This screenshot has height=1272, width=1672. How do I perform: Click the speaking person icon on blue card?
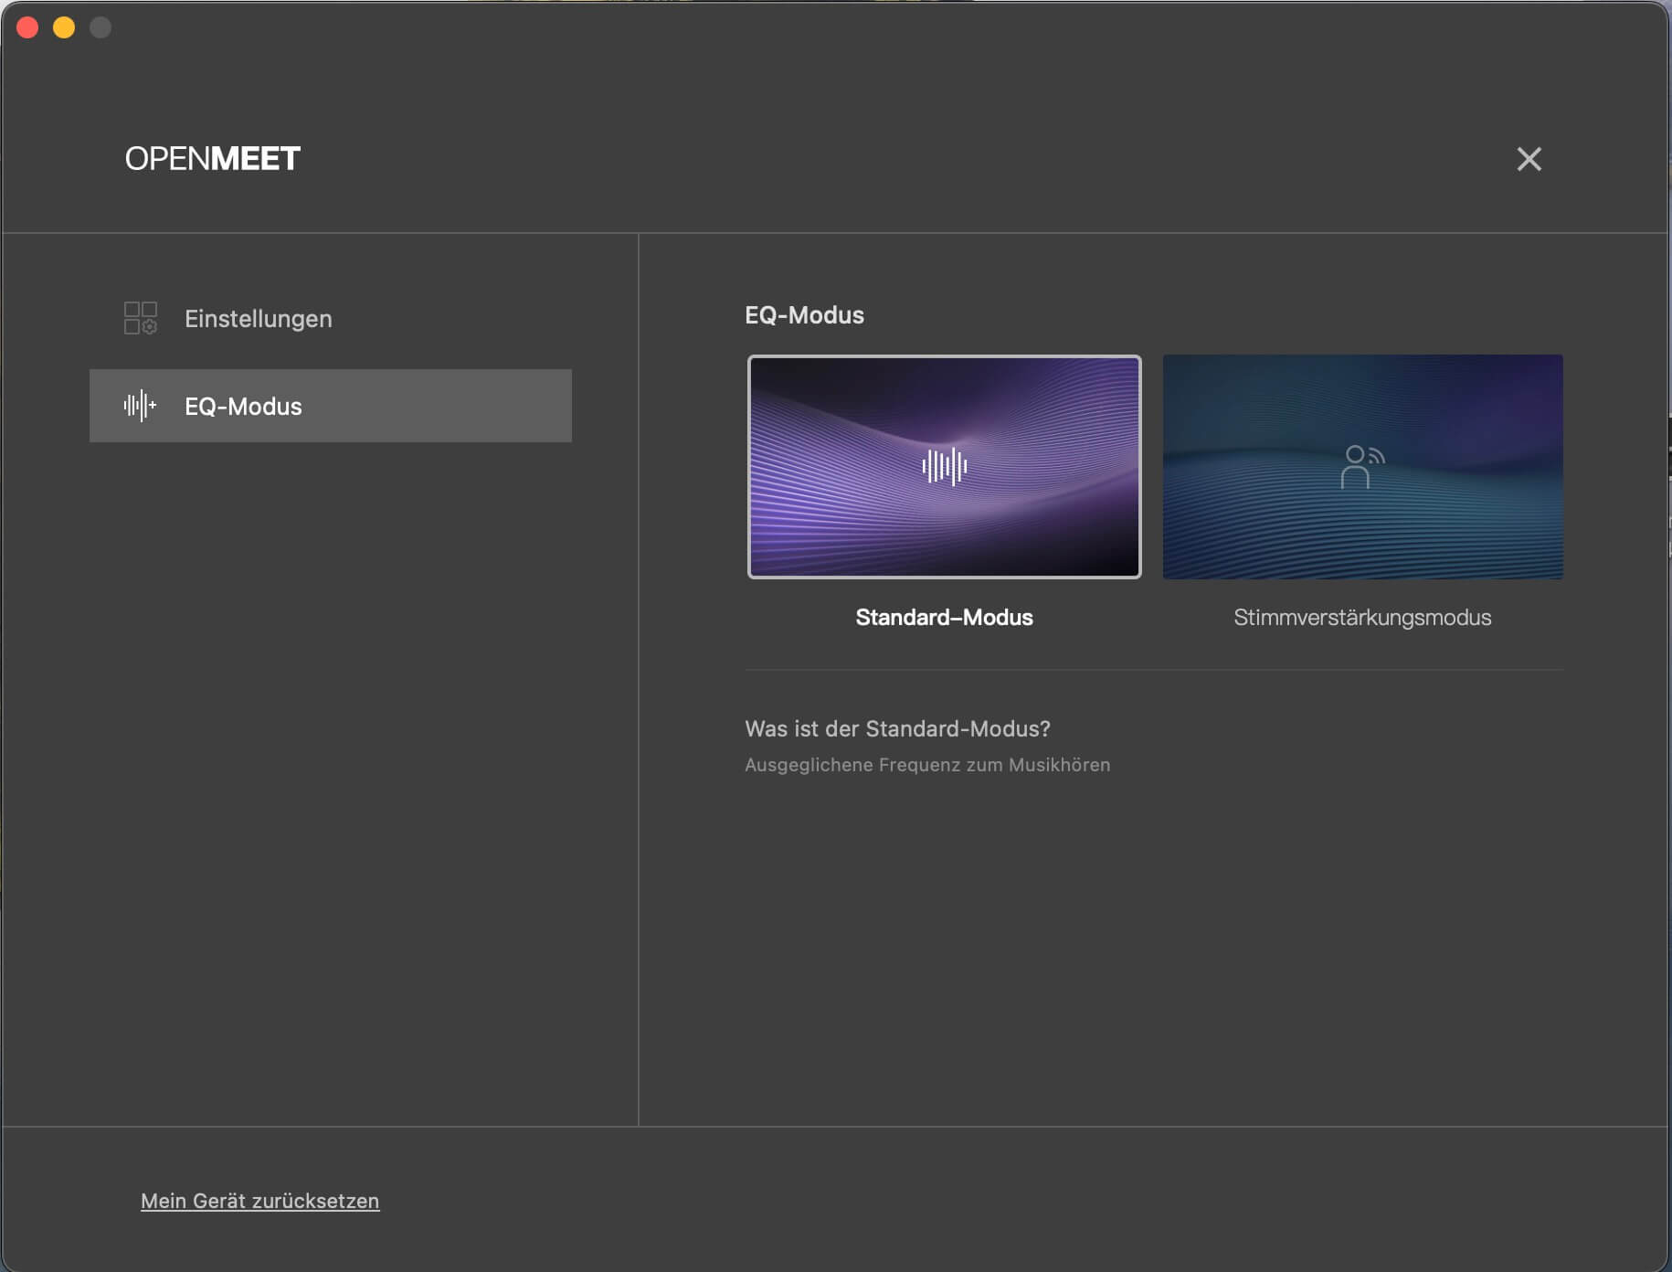[x=1361, y=466]
